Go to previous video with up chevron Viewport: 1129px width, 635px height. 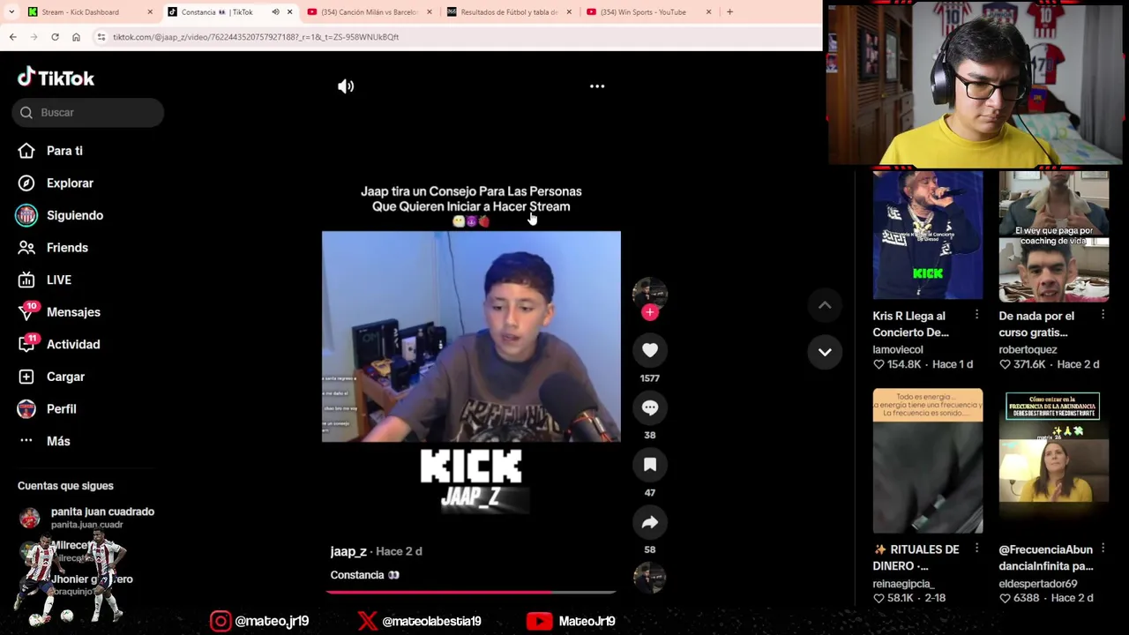825,305
